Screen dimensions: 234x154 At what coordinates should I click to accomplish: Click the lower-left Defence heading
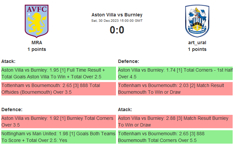click(x=12, y=109)
